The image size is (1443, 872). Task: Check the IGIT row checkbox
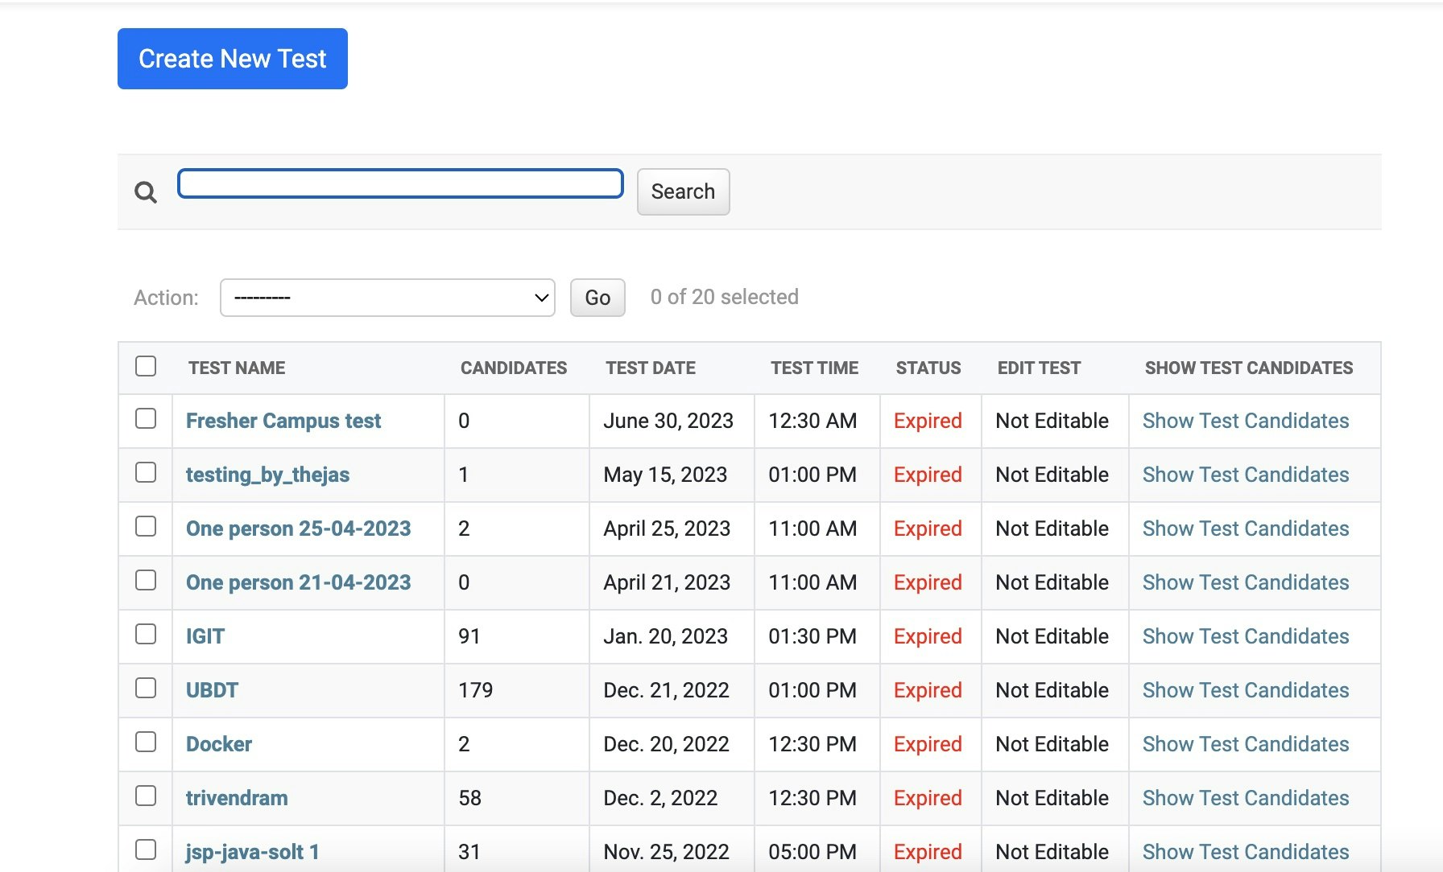[x=146, y=634]
